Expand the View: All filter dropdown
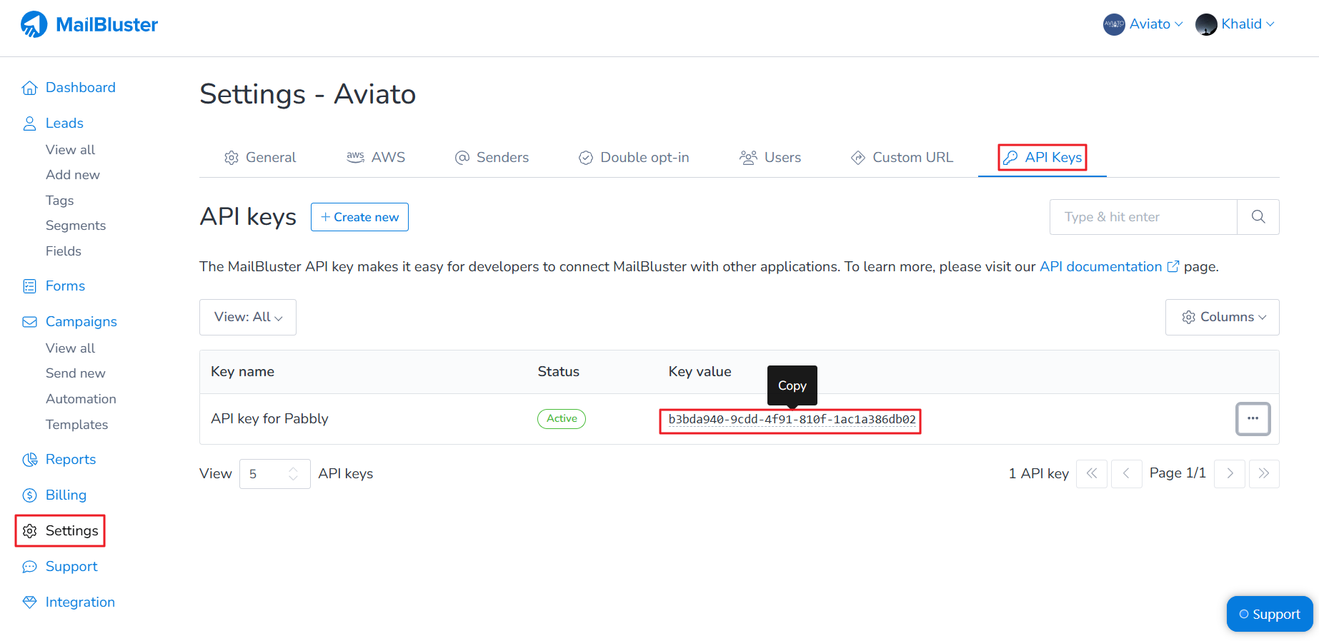The height and width of the screenshot is (641, 1319). click(248, 317)
